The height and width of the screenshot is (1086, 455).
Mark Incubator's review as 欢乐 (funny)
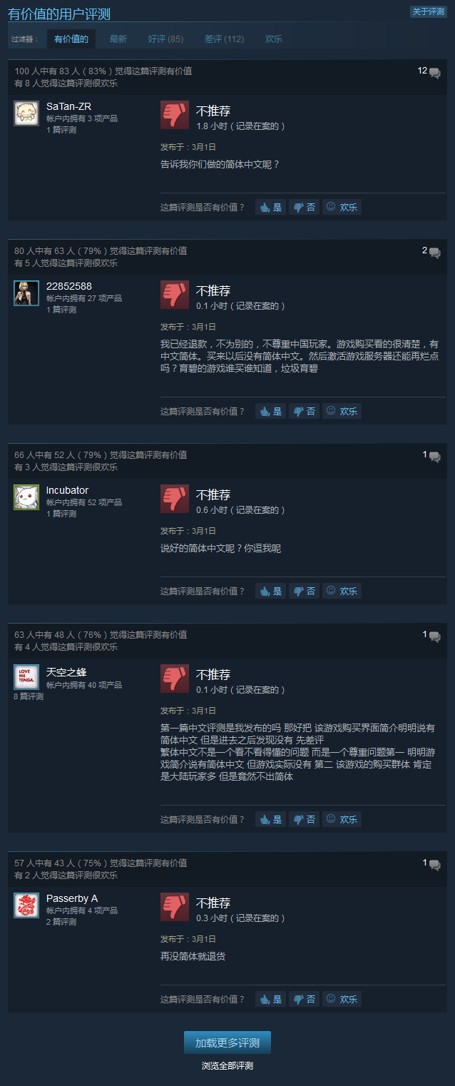pyautogui.click(x=342, y=591)
